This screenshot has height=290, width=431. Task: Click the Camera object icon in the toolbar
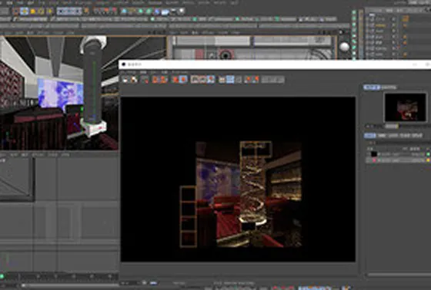[173, 12]
